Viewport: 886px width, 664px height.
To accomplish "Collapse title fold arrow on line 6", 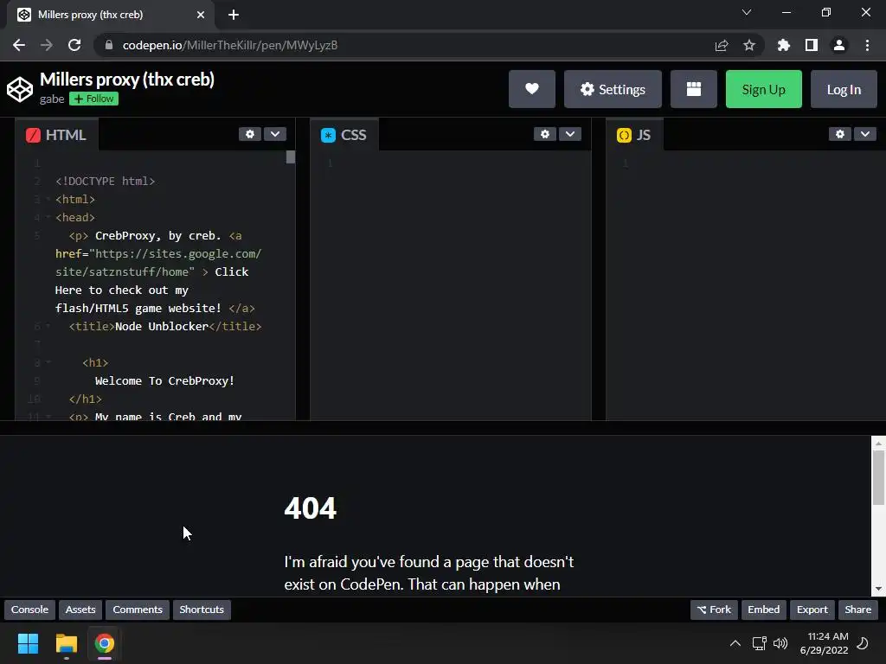I will [x=48, y=326].
